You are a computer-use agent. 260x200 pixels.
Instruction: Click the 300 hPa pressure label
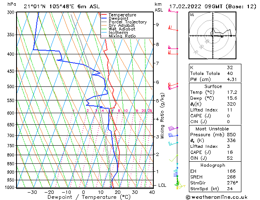point(12,12)
